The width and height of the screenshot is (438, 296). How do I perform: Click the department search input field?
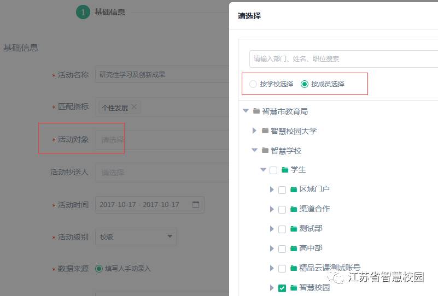pos(343,59)
